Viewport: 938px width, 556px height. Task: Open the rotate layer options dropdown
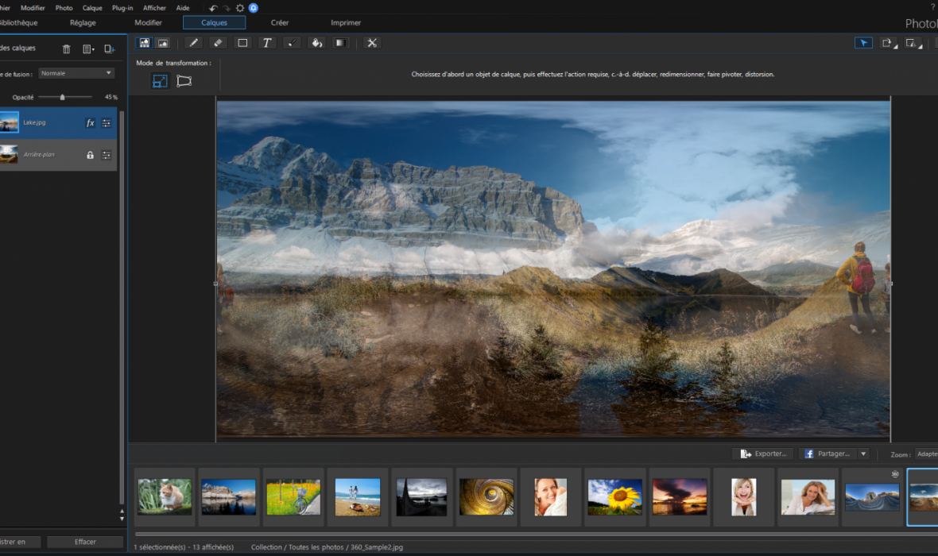pyautogui.click(x=888, y=43)
